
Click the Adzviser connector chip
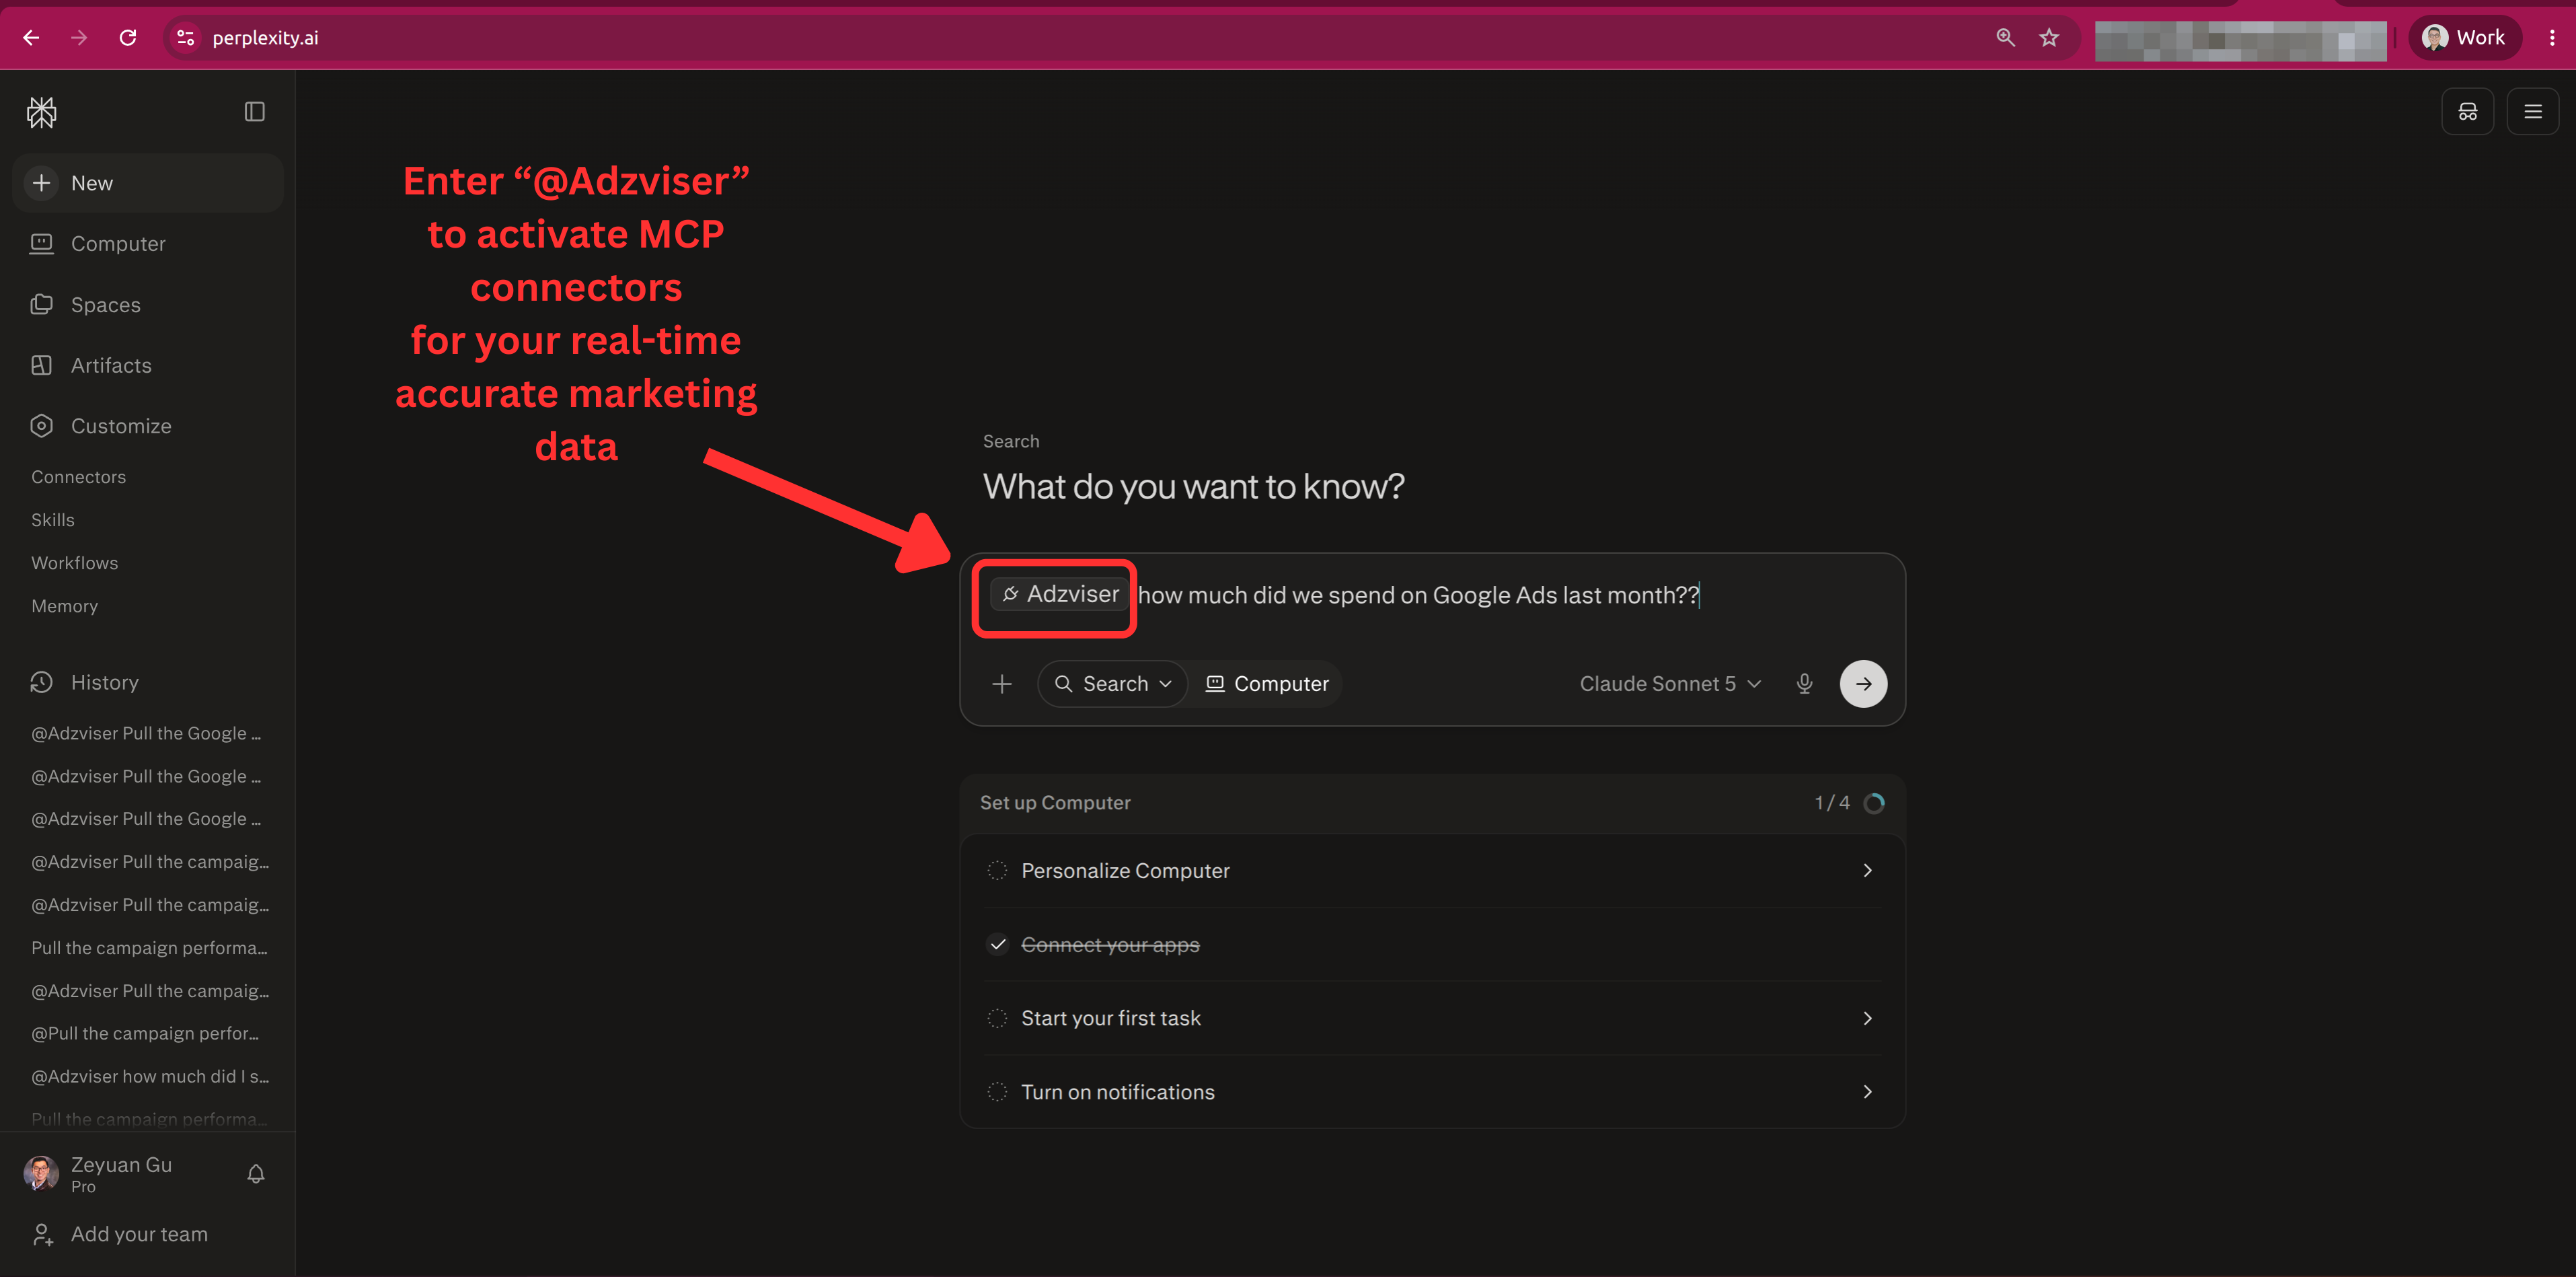tap(1059, 595)
